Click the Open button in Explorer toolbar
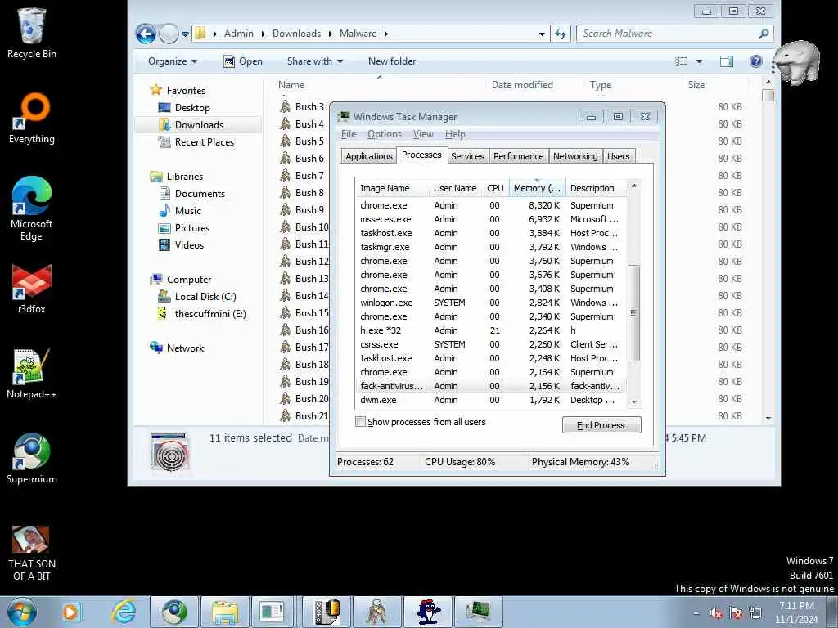The width and height of the screenshot is (838, 628). click(x=243, y=61)
